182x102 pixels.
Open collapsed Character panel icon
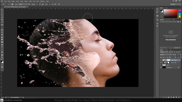(157, 24)
